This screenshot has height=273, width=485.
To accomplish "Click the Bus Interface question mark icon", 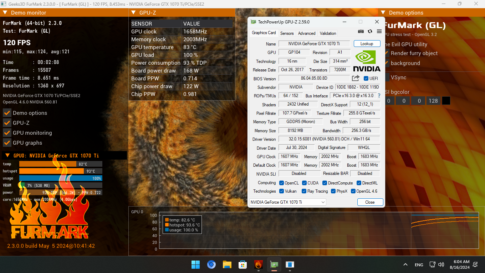I will tap(379, 96).
